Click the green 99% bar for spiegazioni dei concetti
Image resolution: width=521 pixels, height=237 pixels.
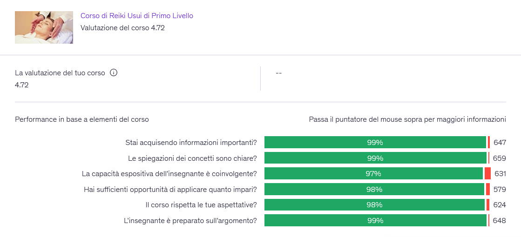375,158
